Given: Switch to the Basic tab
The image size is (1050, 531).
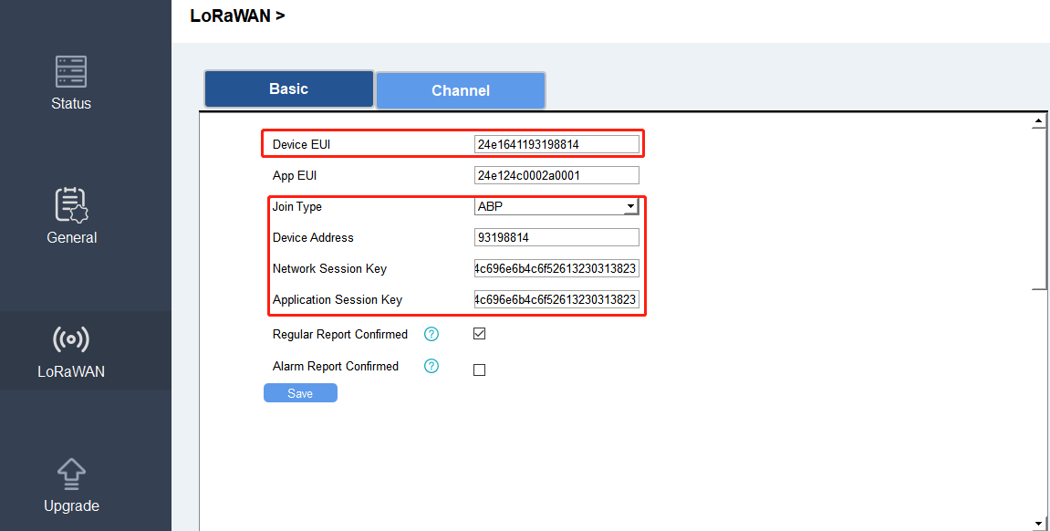Looking at the screenshot, I should (288, 89).
